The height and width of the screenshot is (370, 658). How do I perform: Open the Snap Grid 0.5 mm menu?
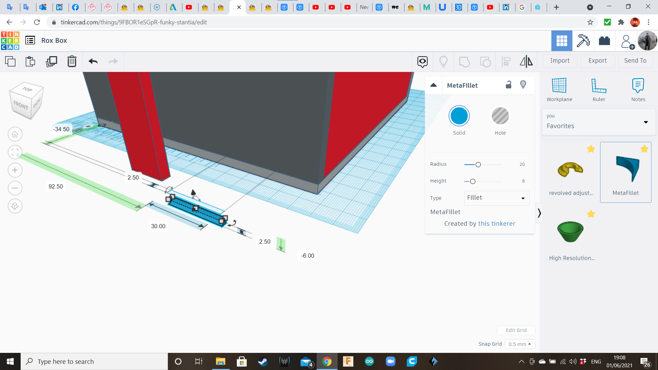(x=520, y=344)
